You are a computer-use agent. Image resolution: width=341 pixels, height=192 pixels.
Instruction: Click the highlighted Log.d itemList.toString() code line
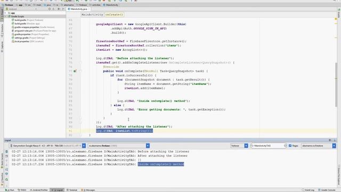point(124,131)
